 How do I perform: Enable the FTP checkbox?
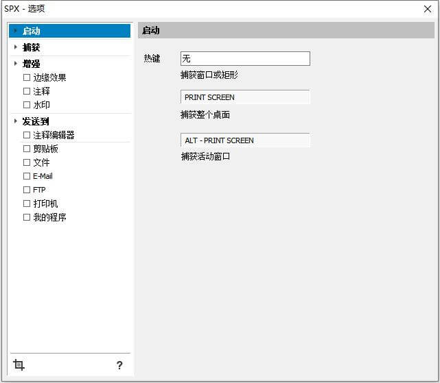[x=27, y=190]
